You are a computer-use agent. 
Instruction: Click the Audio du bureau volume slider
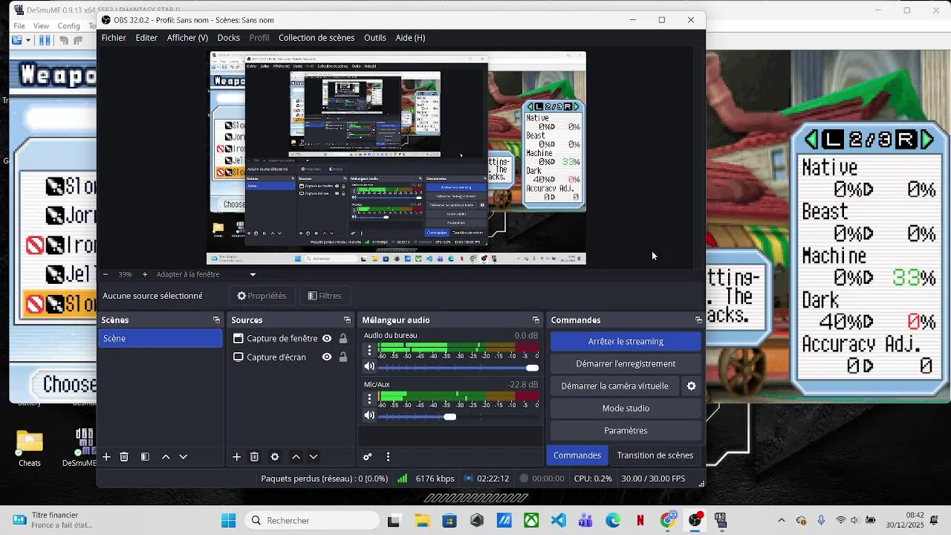[x=458, y=368]
